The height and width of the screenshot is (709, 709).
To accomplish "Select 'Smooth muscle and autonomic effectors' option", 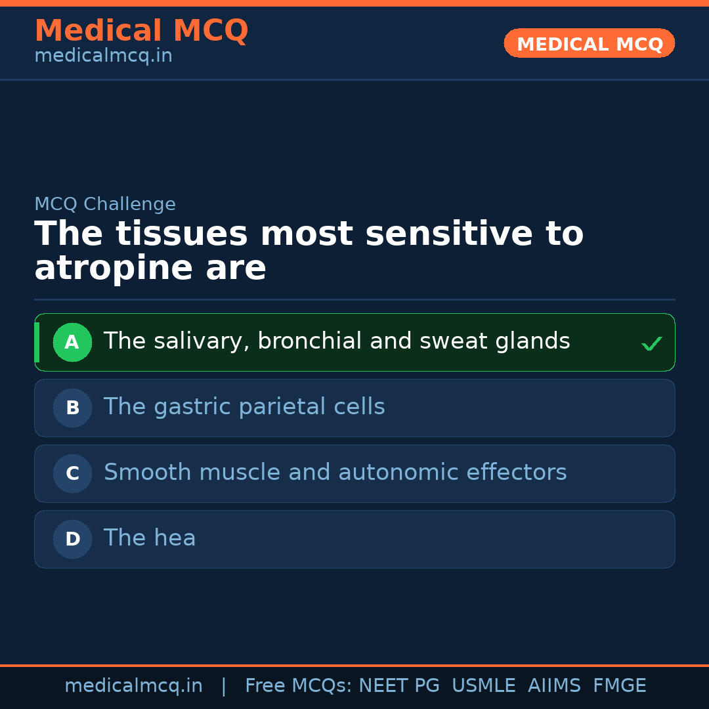I will click(x=335, y=473).
